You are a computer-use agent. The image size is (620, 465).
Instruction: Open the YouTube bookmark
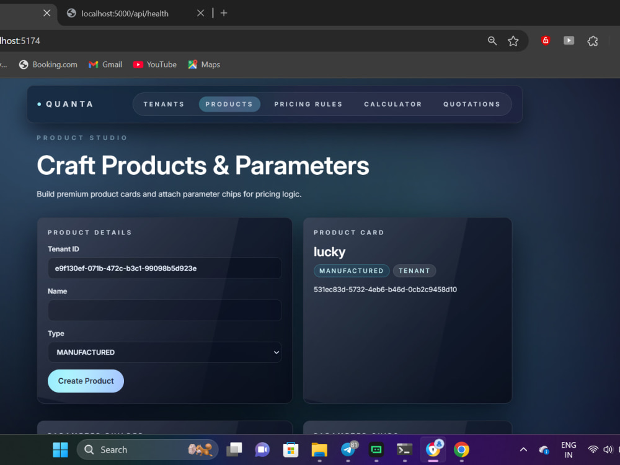tap(154, 64)
